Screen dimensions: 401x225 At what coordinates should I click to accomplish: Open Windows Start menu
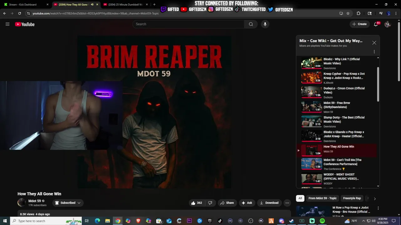(5, 221)
